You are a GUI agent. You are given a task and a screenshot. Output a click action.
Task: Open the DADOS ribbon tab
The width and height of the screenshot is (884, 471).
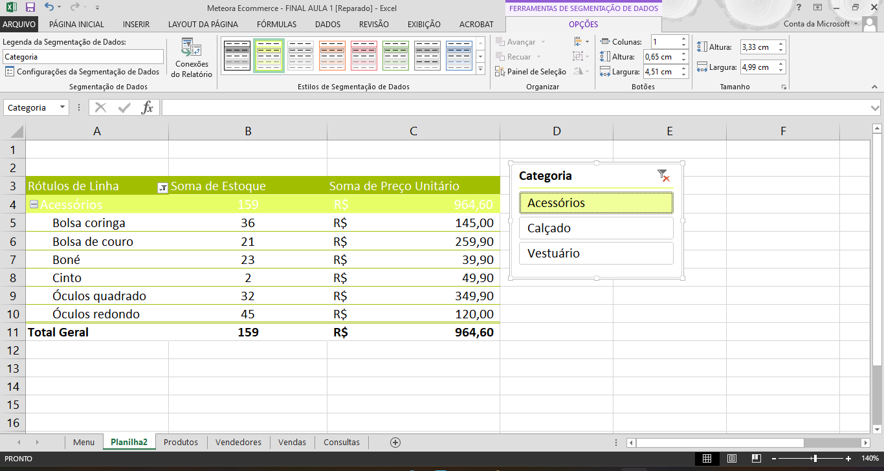(x=327, y=24)
